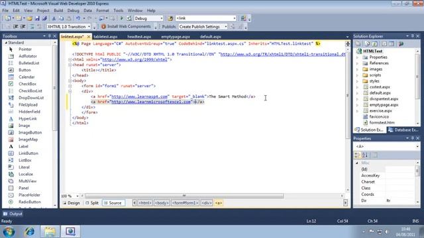Click the editor horizontal scrollbar thumb
Image resolution: width=424 pixels, height=238 pixels.
click(184, 196)
